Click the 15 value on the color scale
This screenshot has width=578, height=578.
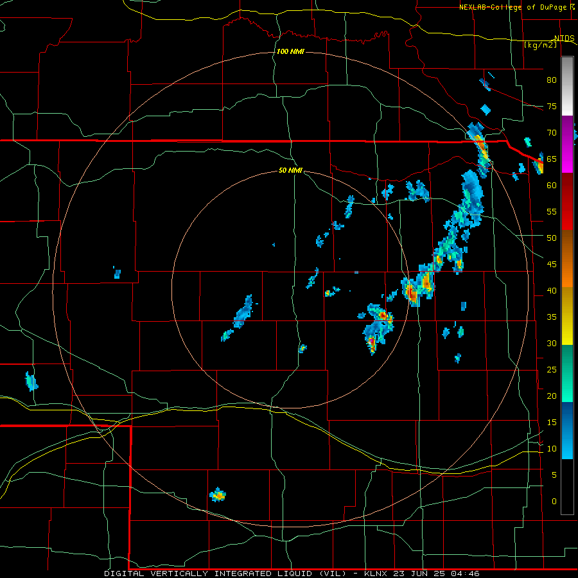tap(552, 422)
